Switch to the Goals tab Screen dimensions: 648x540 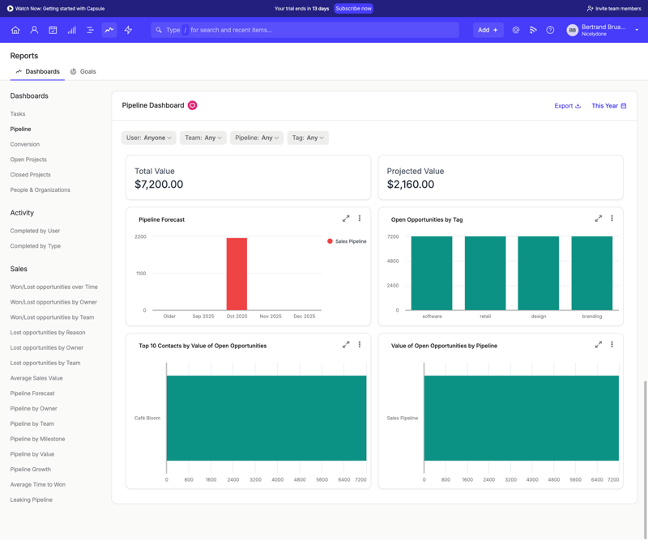tap(86, 71)
